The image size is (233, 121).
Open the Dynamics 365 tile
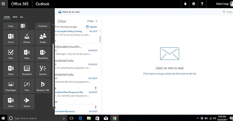click(43, 86)
